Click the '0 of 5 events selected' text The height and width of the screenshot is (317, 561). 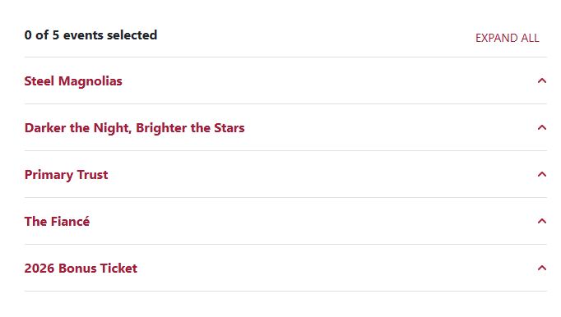tap(90, 35)
